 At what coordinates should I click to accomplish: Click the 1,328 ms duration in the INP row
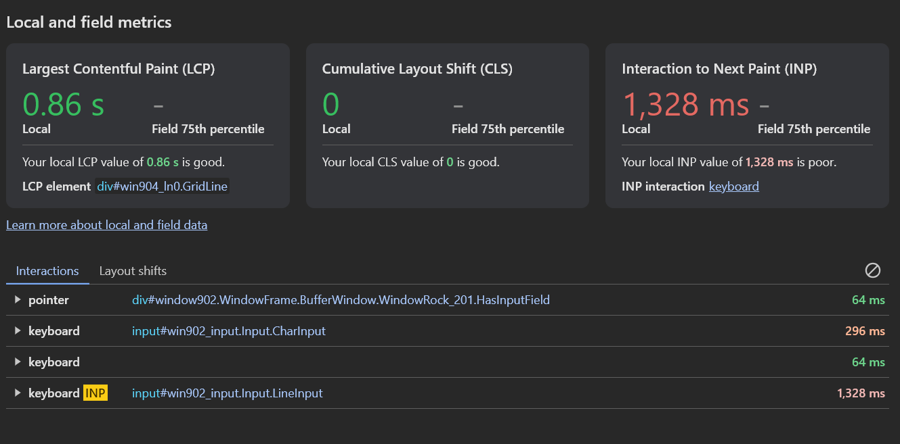[x=861, y=393]
